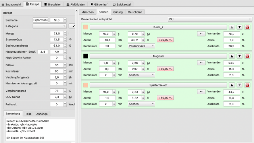Image resolution: width=254 pixels, height=143 pixels.
Task: Select the Rezept tab
Action: [x=33, y=4]
